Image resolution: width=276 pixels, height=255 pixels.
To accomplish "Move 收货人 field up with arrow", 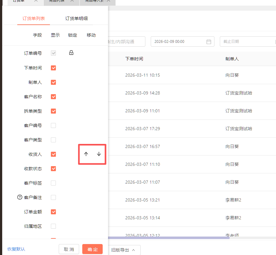I will click(x=86, y=154).
